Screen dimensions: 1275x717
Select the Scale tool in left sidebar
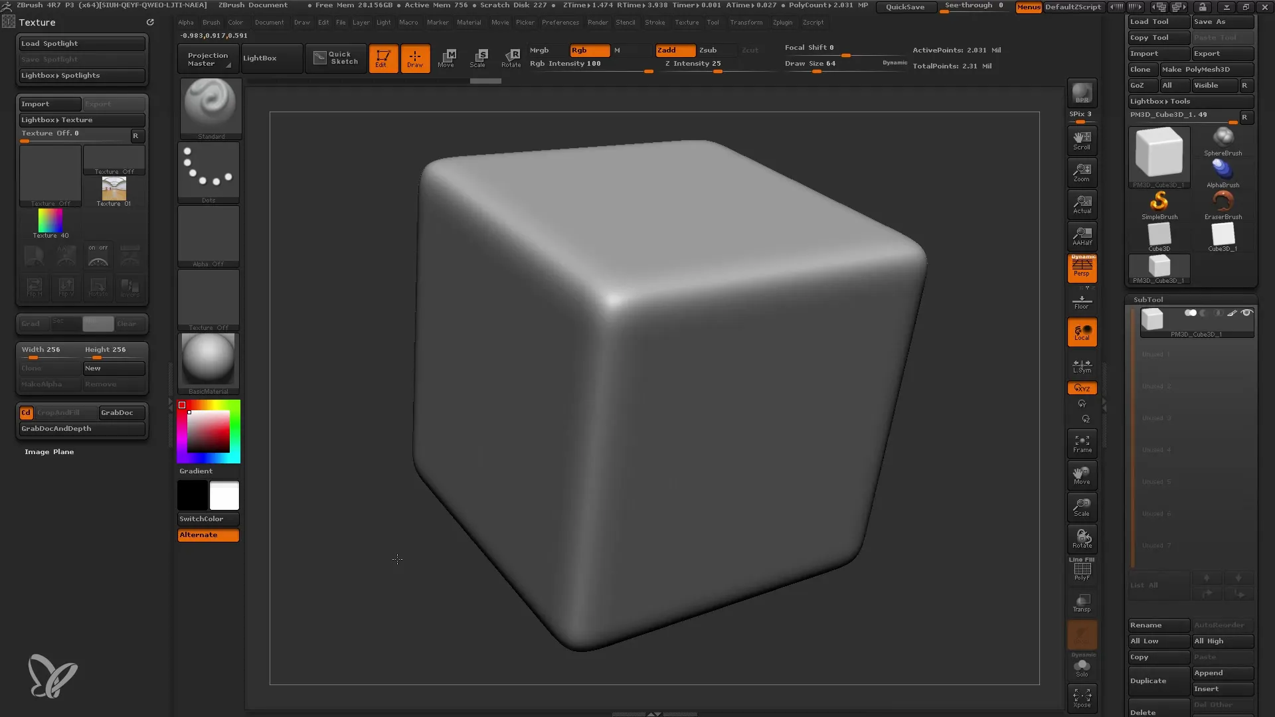[x=479, y=57]
